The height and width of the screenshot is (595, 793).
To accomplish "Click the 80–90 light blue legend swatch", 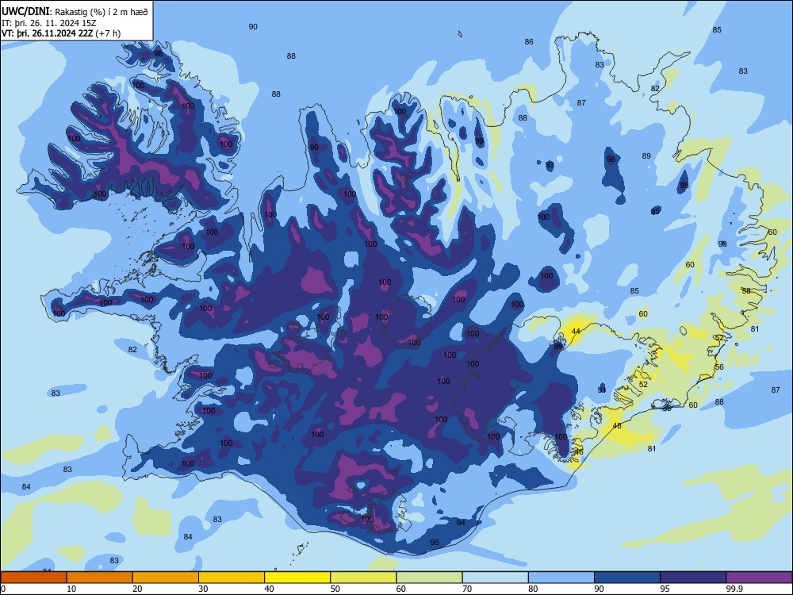I will [561, 578].
